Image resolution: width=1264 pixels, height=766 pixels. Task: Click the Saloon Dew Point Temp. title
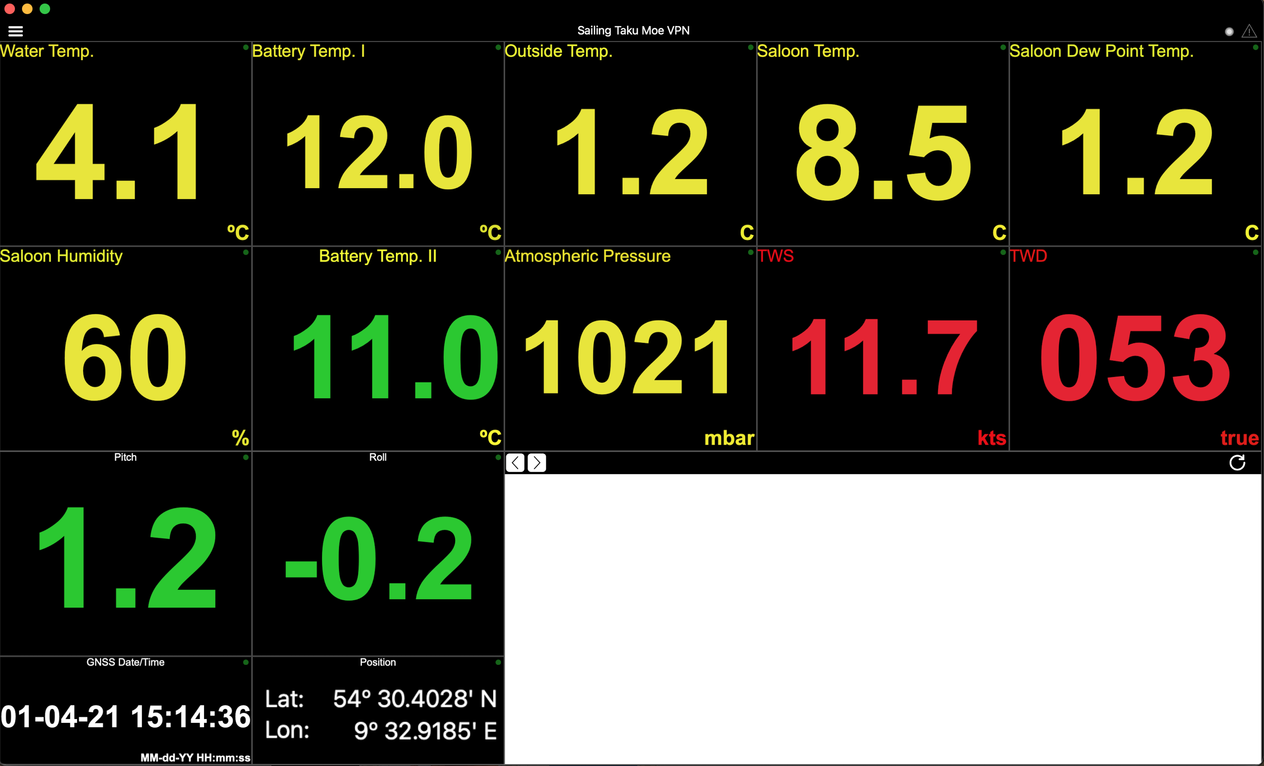[x=1101, y=51]
